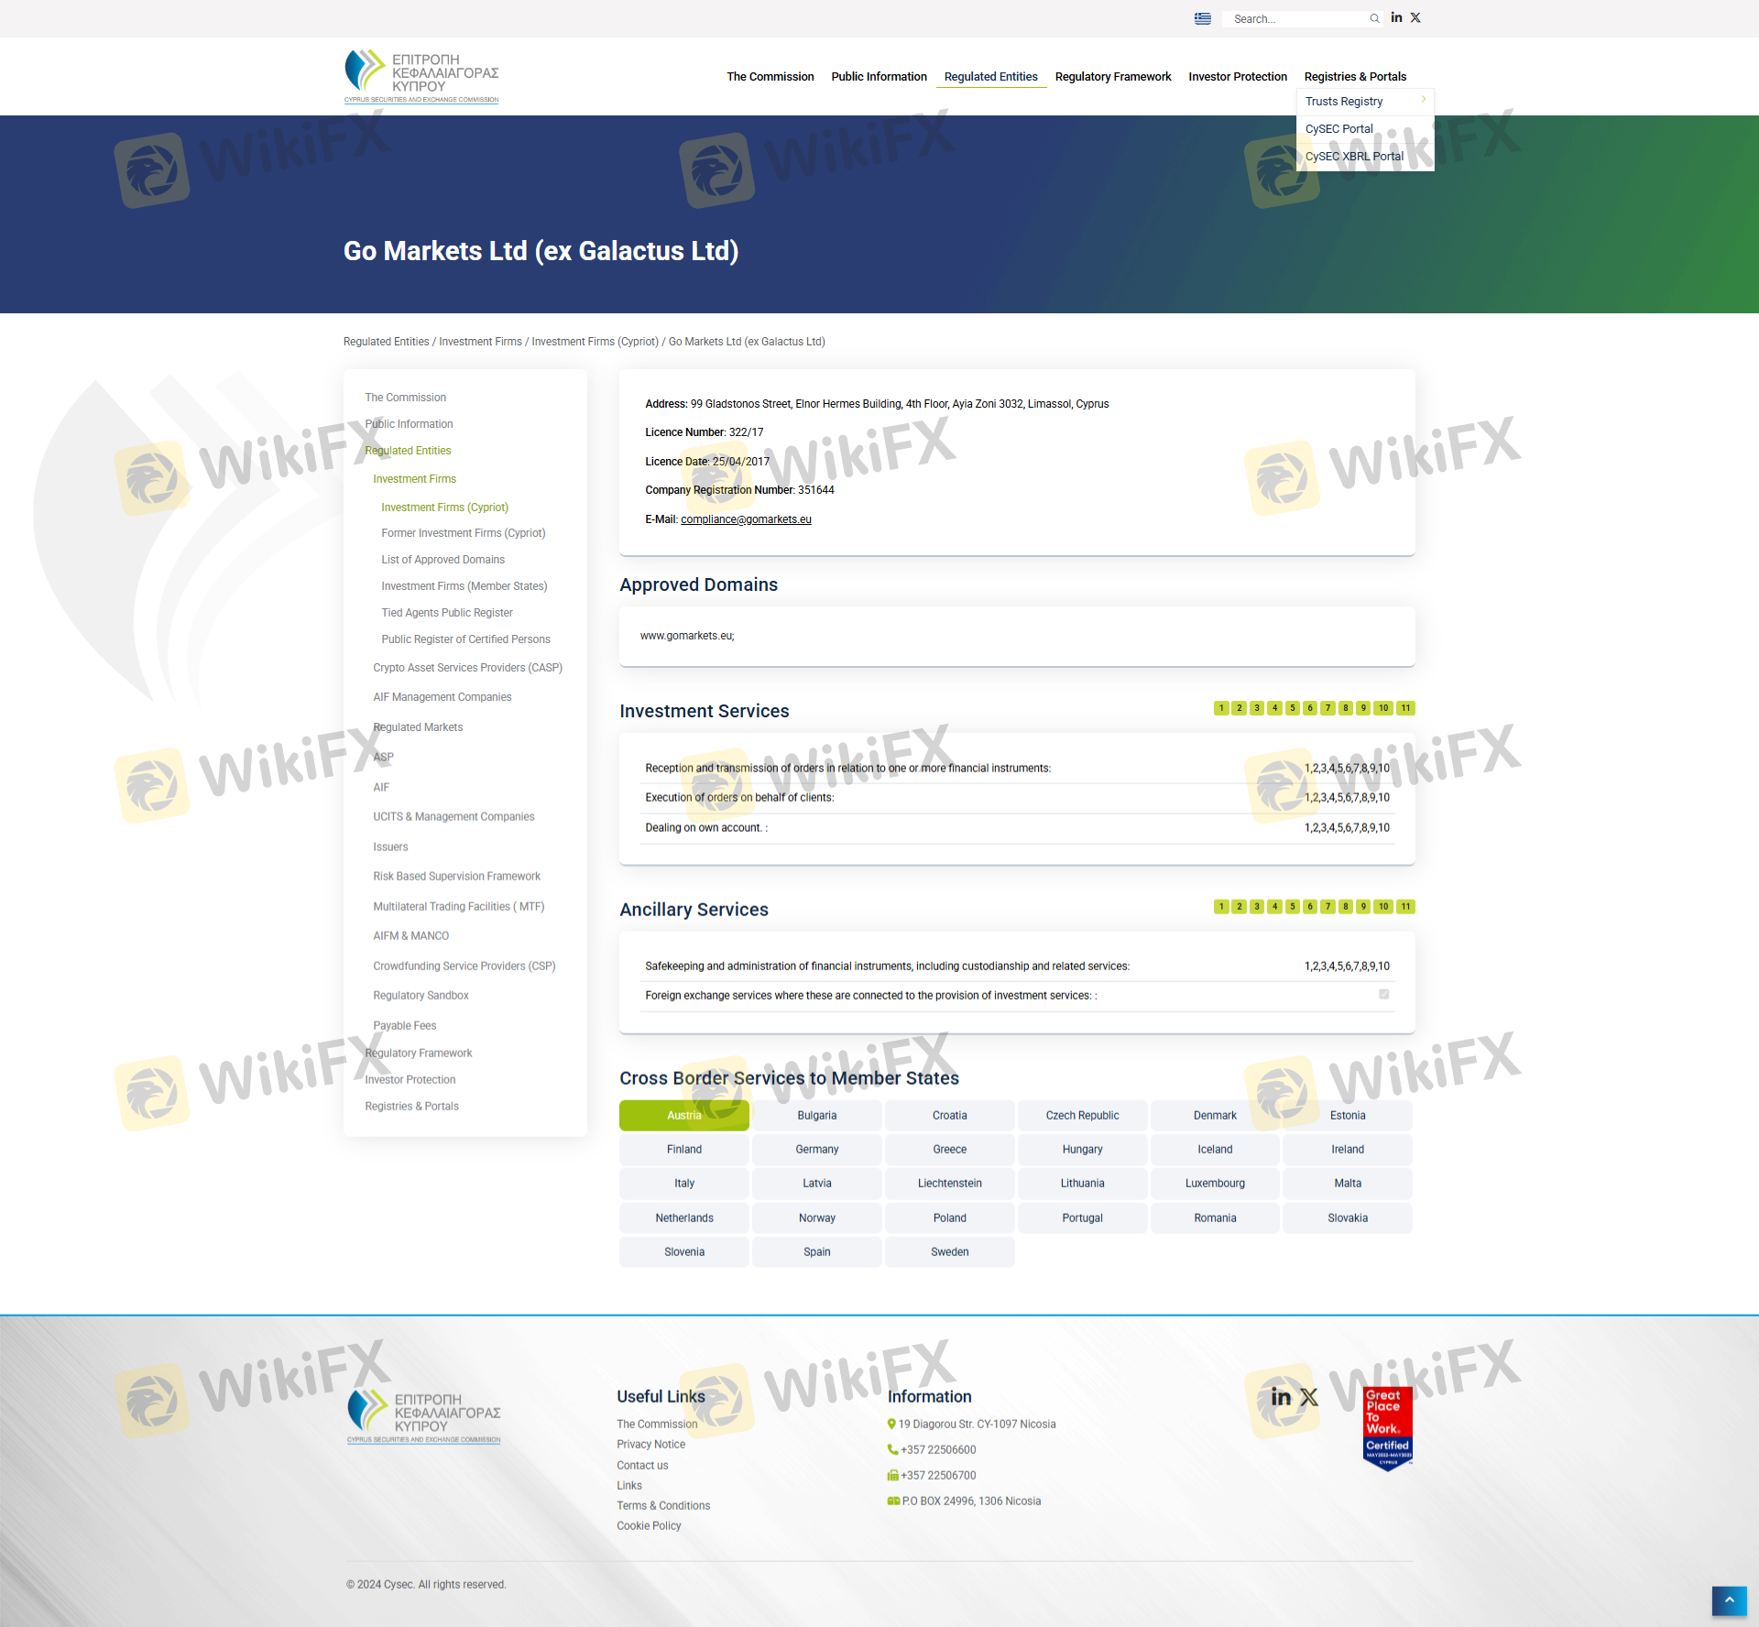Click compliance@gomarkets.eu email link

click(746, 519)
